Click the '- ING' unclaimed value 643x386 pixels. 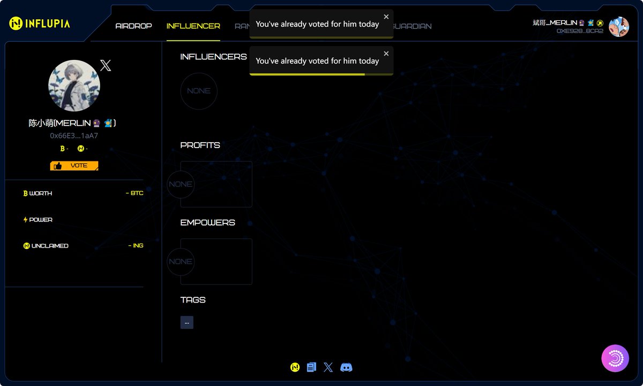(x=136, y=246)
